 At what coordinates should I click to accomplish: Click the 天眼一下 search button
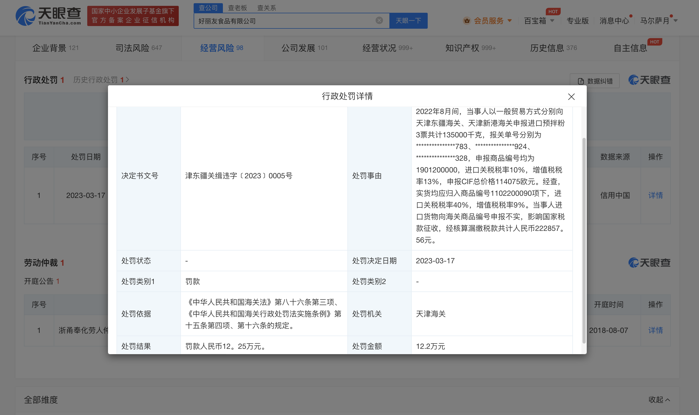(408, 20)
